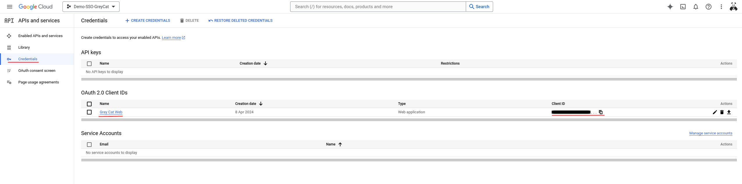The height and width of the screenshot is (184, 742).
Task: Click the Restrictions column header
Action: 450,63
